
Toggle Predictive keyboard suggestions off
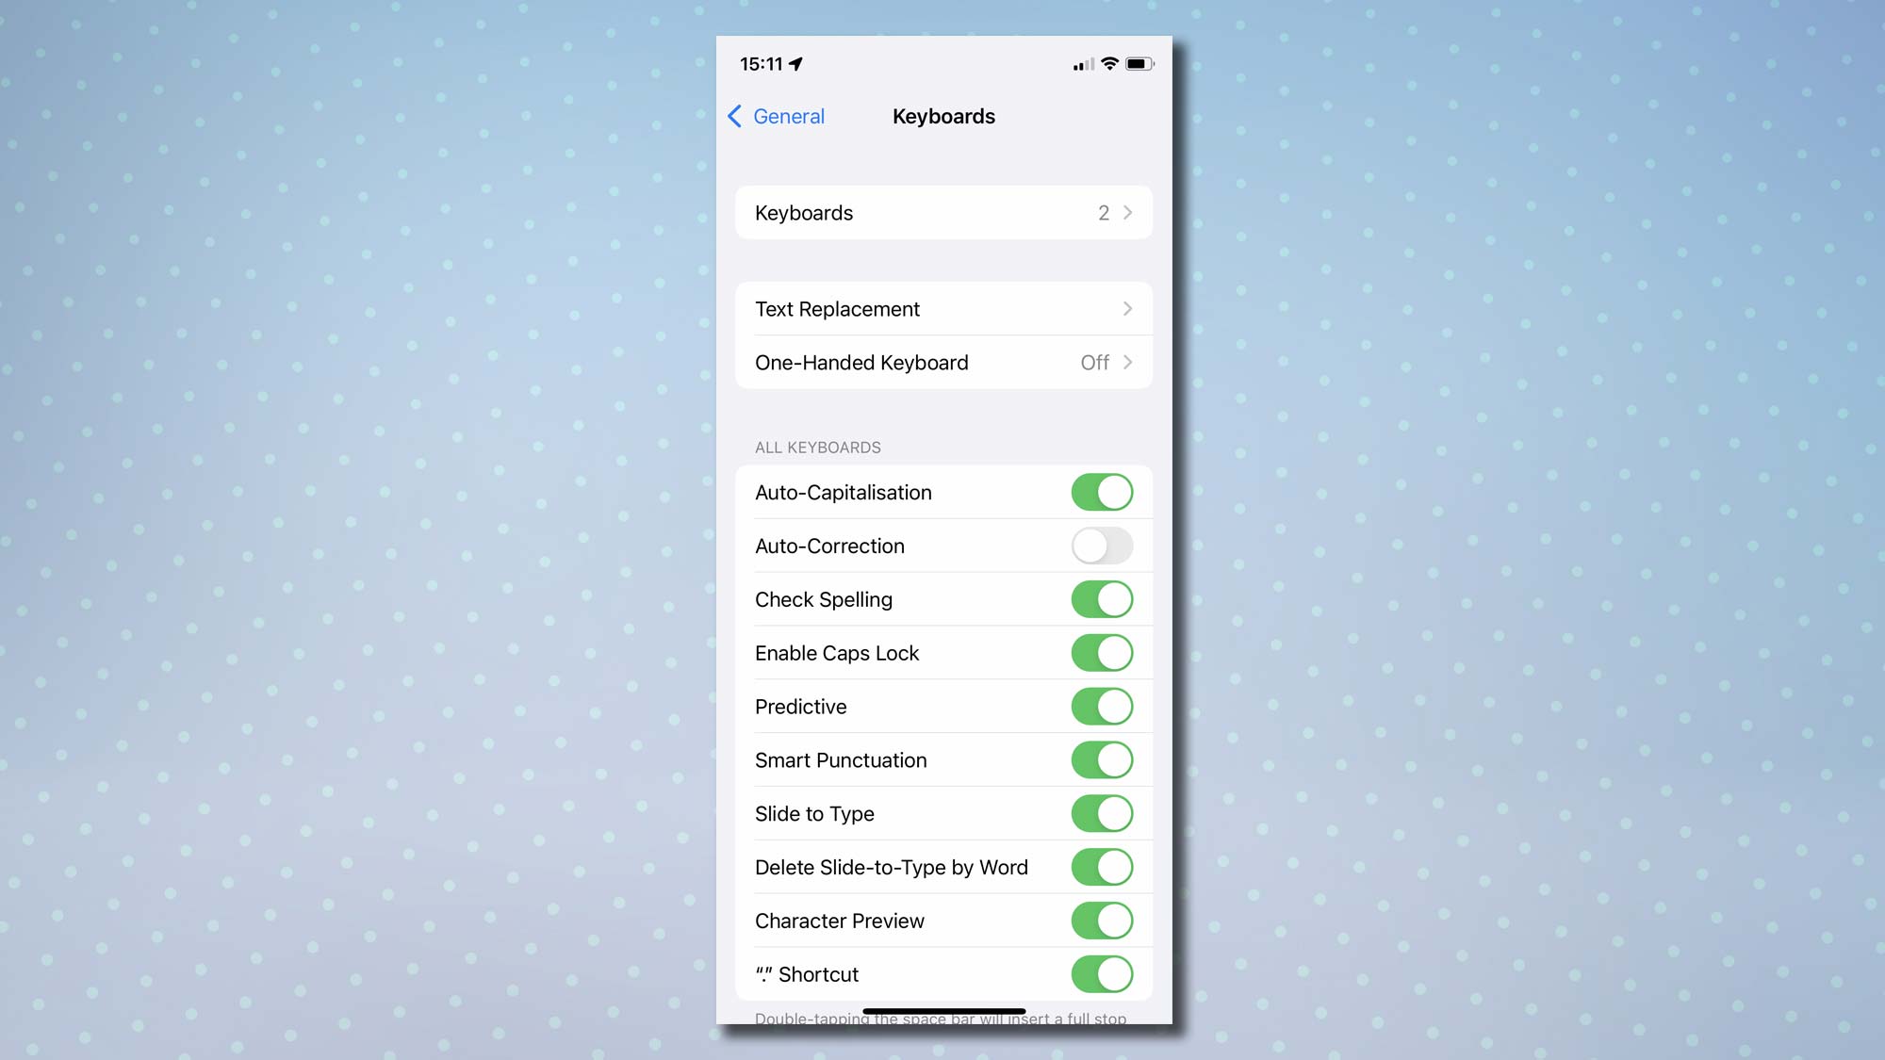1101,707
